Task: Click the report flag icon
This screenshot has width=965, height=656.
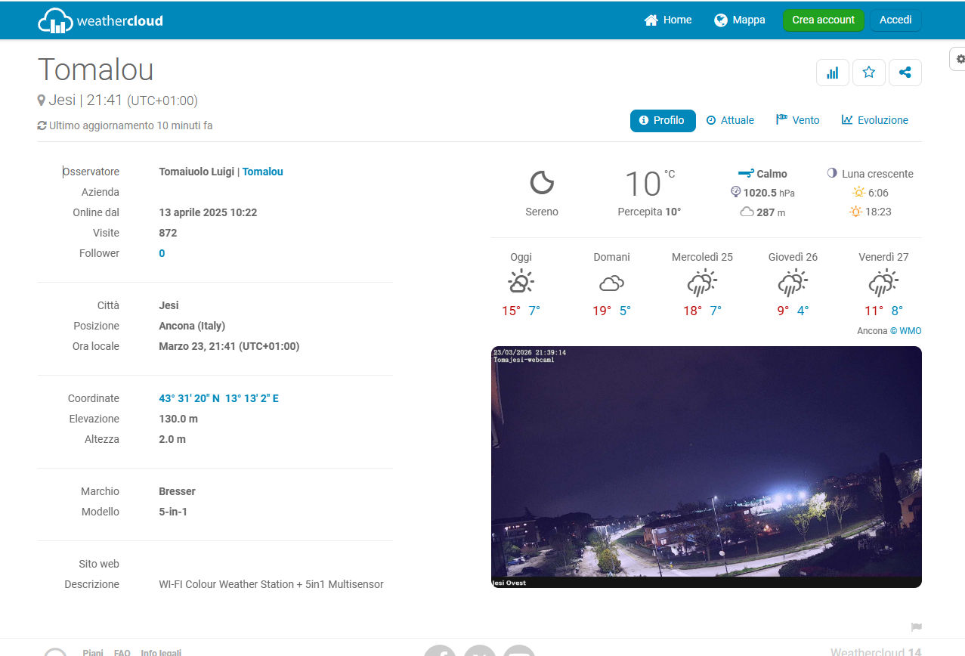Action: (916, 627)
